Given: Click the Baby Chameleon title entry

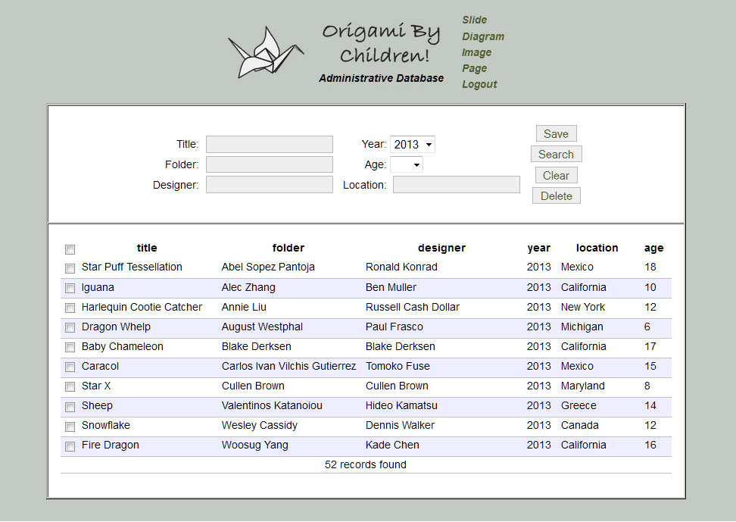Looking at the screenshot, I should tap(123, 346).
